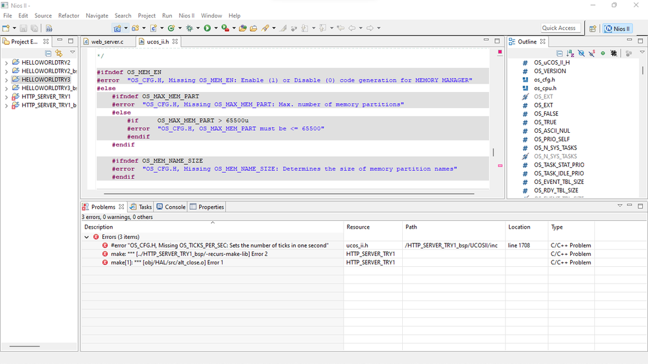Image resolution: width=648 pixels, height=364 pixels.
Task: Toggle Hide Fields filter in Outline
Action: pos(581,53)
